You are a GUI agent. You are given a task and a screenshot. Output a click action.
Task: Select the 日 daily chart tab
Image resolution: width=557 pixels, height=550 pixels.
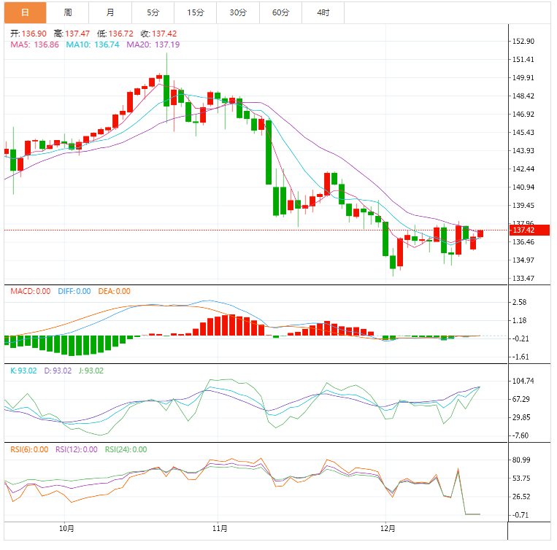coord(25,12)
